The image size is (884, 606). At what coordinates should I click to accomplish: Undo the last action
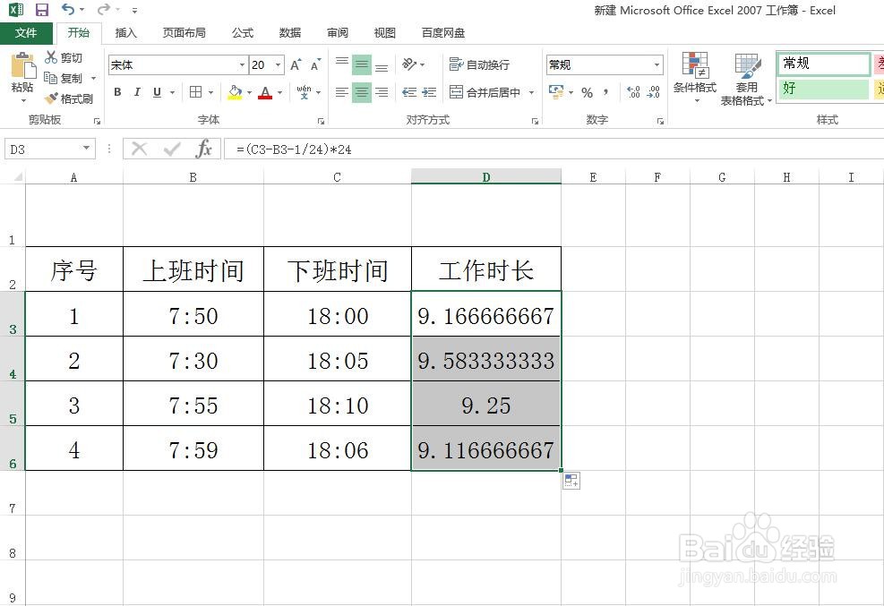[x=68, y=10]
